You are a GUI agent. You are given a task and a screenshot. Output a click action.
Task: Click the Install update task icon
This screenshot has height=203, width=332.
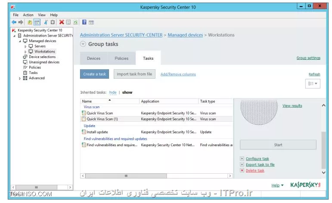click(x=84, y=132)
